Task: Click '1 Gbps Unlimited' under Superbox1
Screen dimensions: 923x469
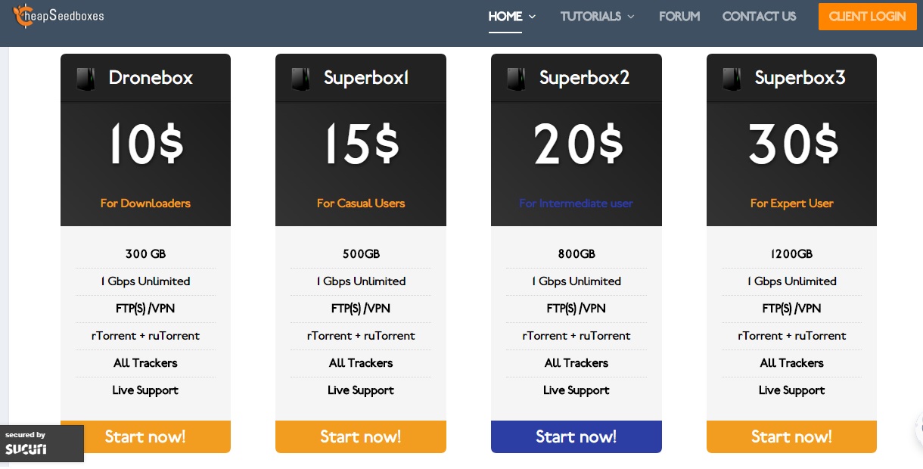Action: tap(361, 281)
